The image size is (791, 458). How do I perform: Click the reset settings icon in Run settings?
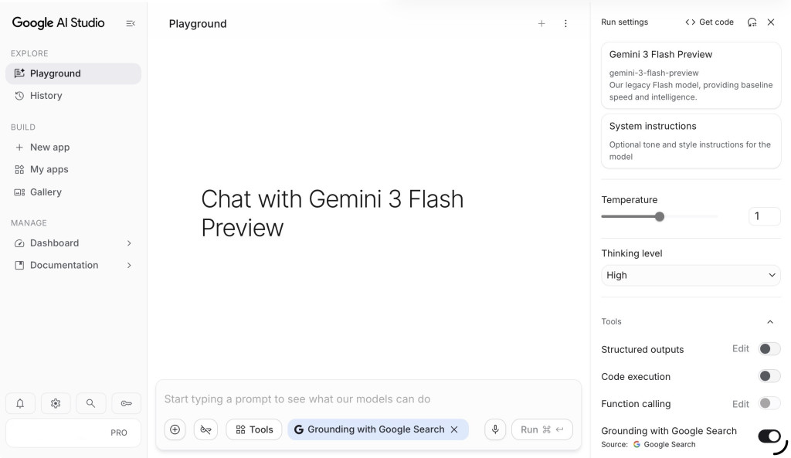coord(752,22)
